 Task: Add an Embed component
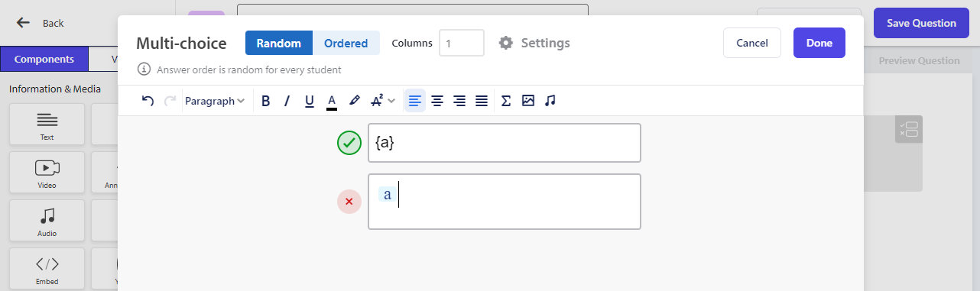point(47,269)
